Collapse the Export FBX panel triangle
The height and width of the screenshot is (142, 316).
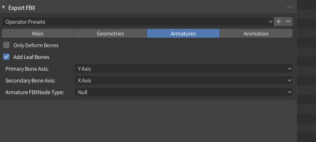(x=3, y=7)
